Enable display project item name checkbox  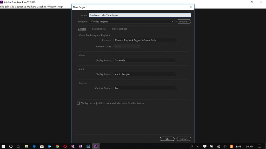(78, 103)
